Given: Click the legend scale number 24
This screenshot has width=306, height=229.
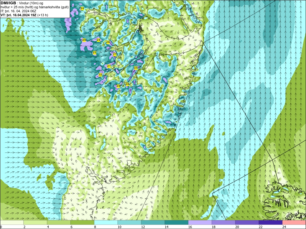Looking at the screenshot, I should (x=284, y=227).
